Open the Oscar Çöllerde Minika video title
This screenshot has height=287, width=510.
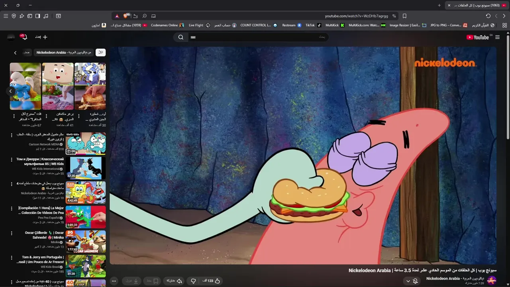coord(44,235)
